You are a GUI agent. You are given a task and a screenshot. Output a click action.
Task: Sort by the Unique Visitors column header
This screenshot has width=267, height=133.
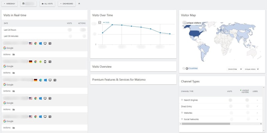[244, 91]
